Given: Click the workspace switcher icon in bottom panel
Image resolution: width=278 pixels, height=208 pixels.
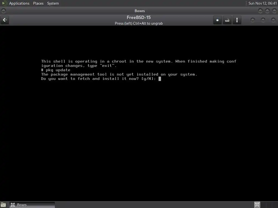Looking at the screenshot, I should click(x=257, y=205).
